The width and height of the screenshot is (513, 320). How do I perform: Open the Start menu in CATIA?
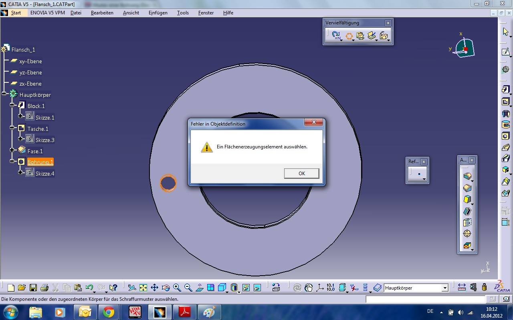(16, 13)
